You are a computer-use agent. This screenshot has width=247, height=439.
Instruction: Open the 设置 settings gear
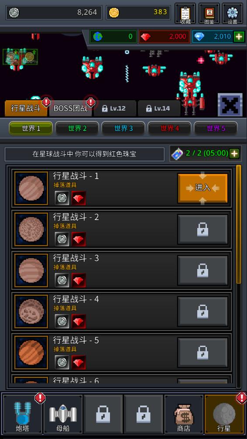[x=233, y=14]
